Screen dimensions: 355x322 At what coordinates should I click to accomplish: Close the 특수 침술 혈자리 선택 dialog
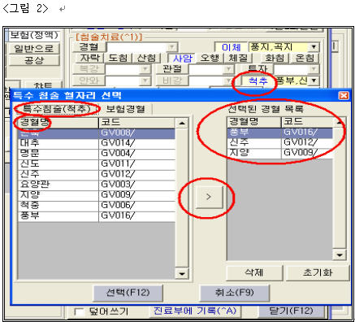pos(344,96)
